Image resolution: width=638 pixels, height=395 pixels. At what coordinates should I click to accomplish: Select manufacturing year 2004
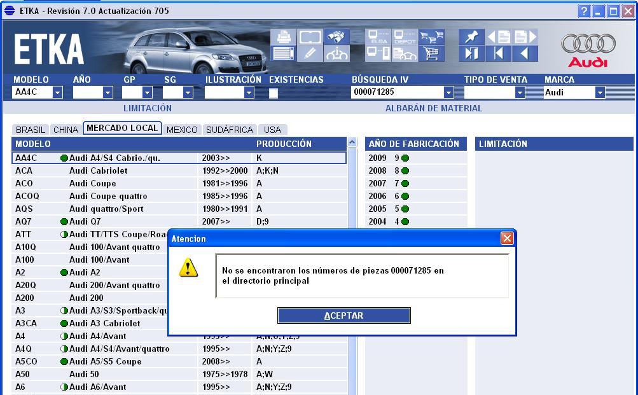click(x=415, y=222)
